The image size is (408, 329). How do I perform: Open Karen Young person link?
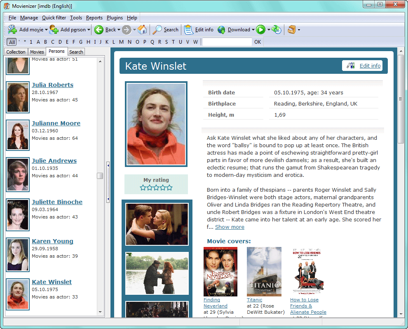click(x=52, y=241)
